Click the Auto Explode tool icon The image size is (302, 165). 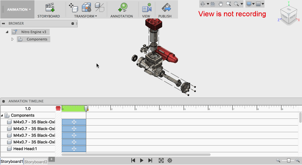pos(86,7)
